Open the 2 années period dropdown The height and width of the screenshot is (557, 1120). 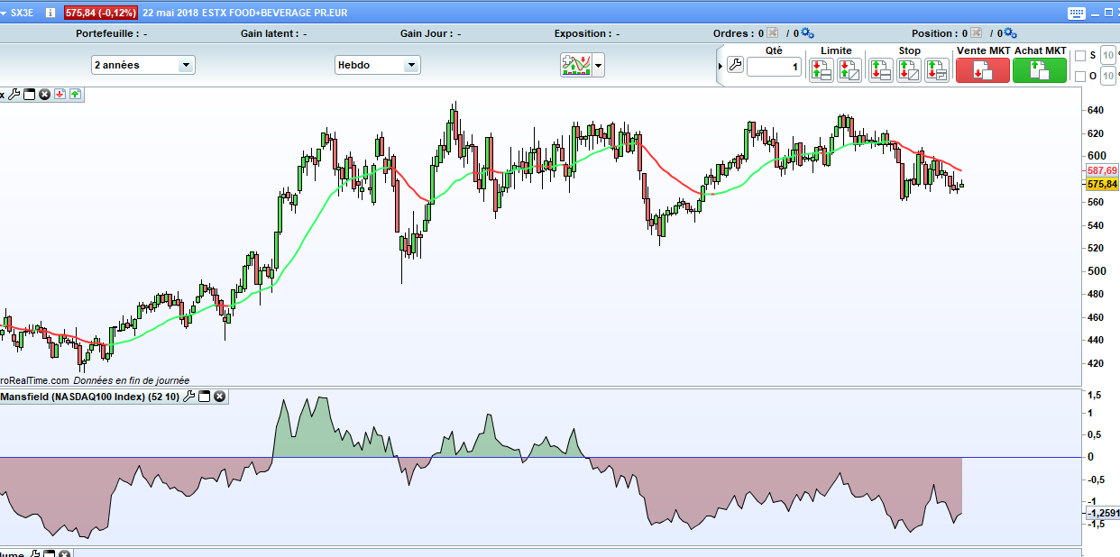(x=143, y=65)
